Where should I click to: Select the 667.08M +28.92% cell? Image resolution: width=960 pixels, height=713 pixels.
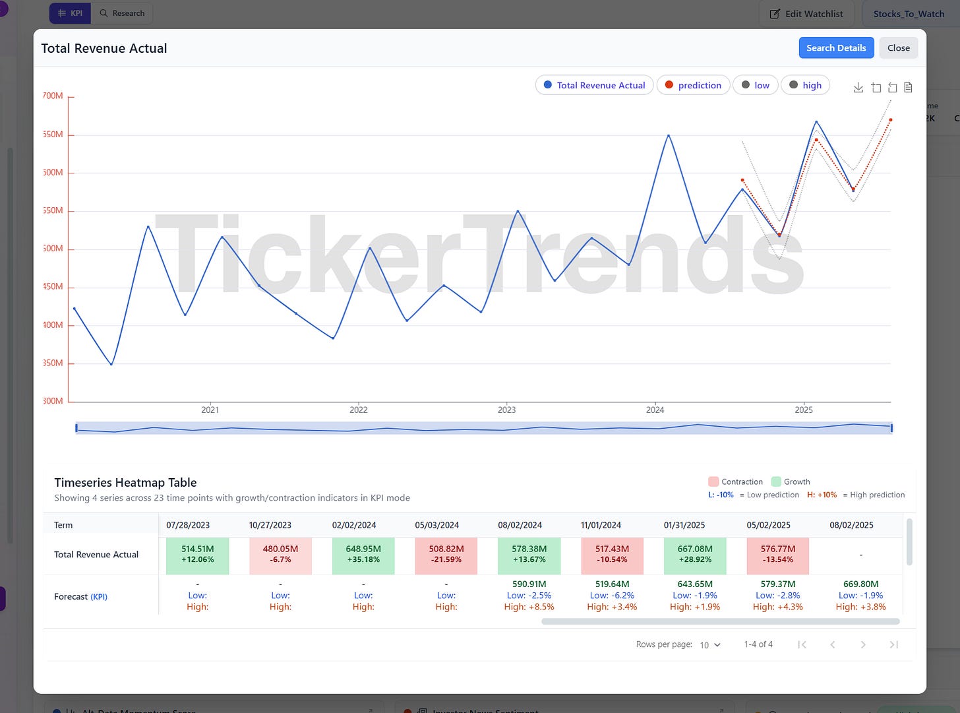tap(695, 556)
